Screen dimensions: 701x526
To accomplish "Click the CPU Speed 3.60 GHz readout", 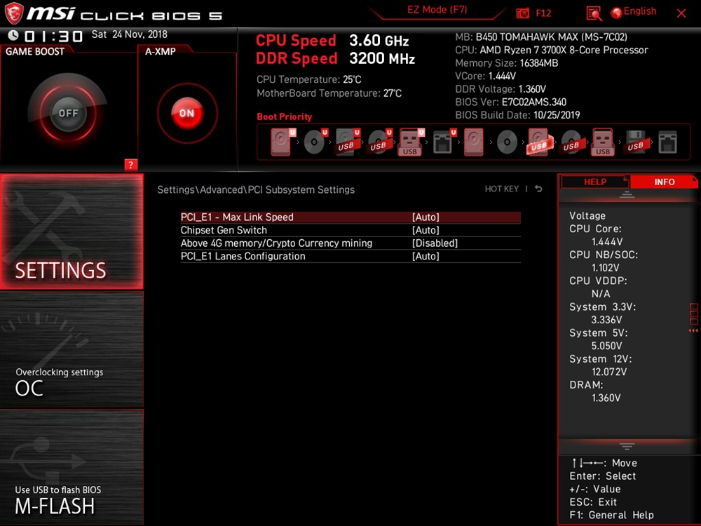I will pos(332,41).
